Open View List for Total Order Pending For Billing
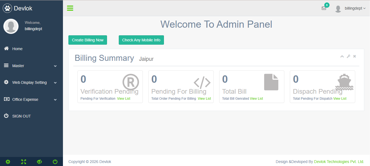Screen dimensions: 370x166 pyautogui.click(x=204, y=99)
